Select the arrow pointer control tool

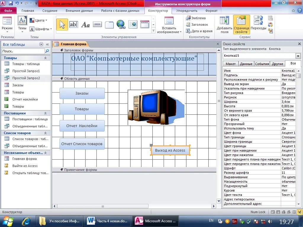62,25
